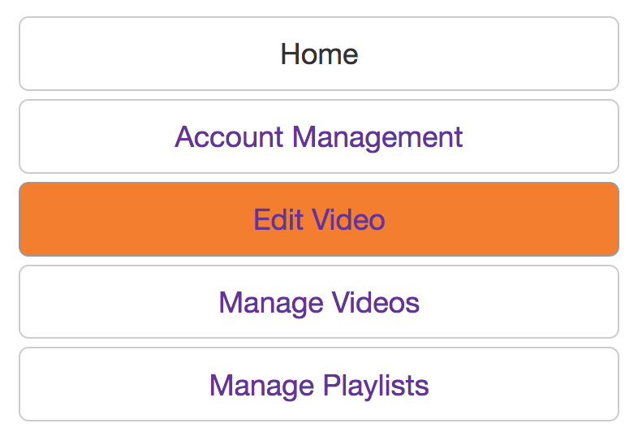Choose the first navigation entry, Home
The height and width of the screenshot is (445, 638).
coord(319,54)
